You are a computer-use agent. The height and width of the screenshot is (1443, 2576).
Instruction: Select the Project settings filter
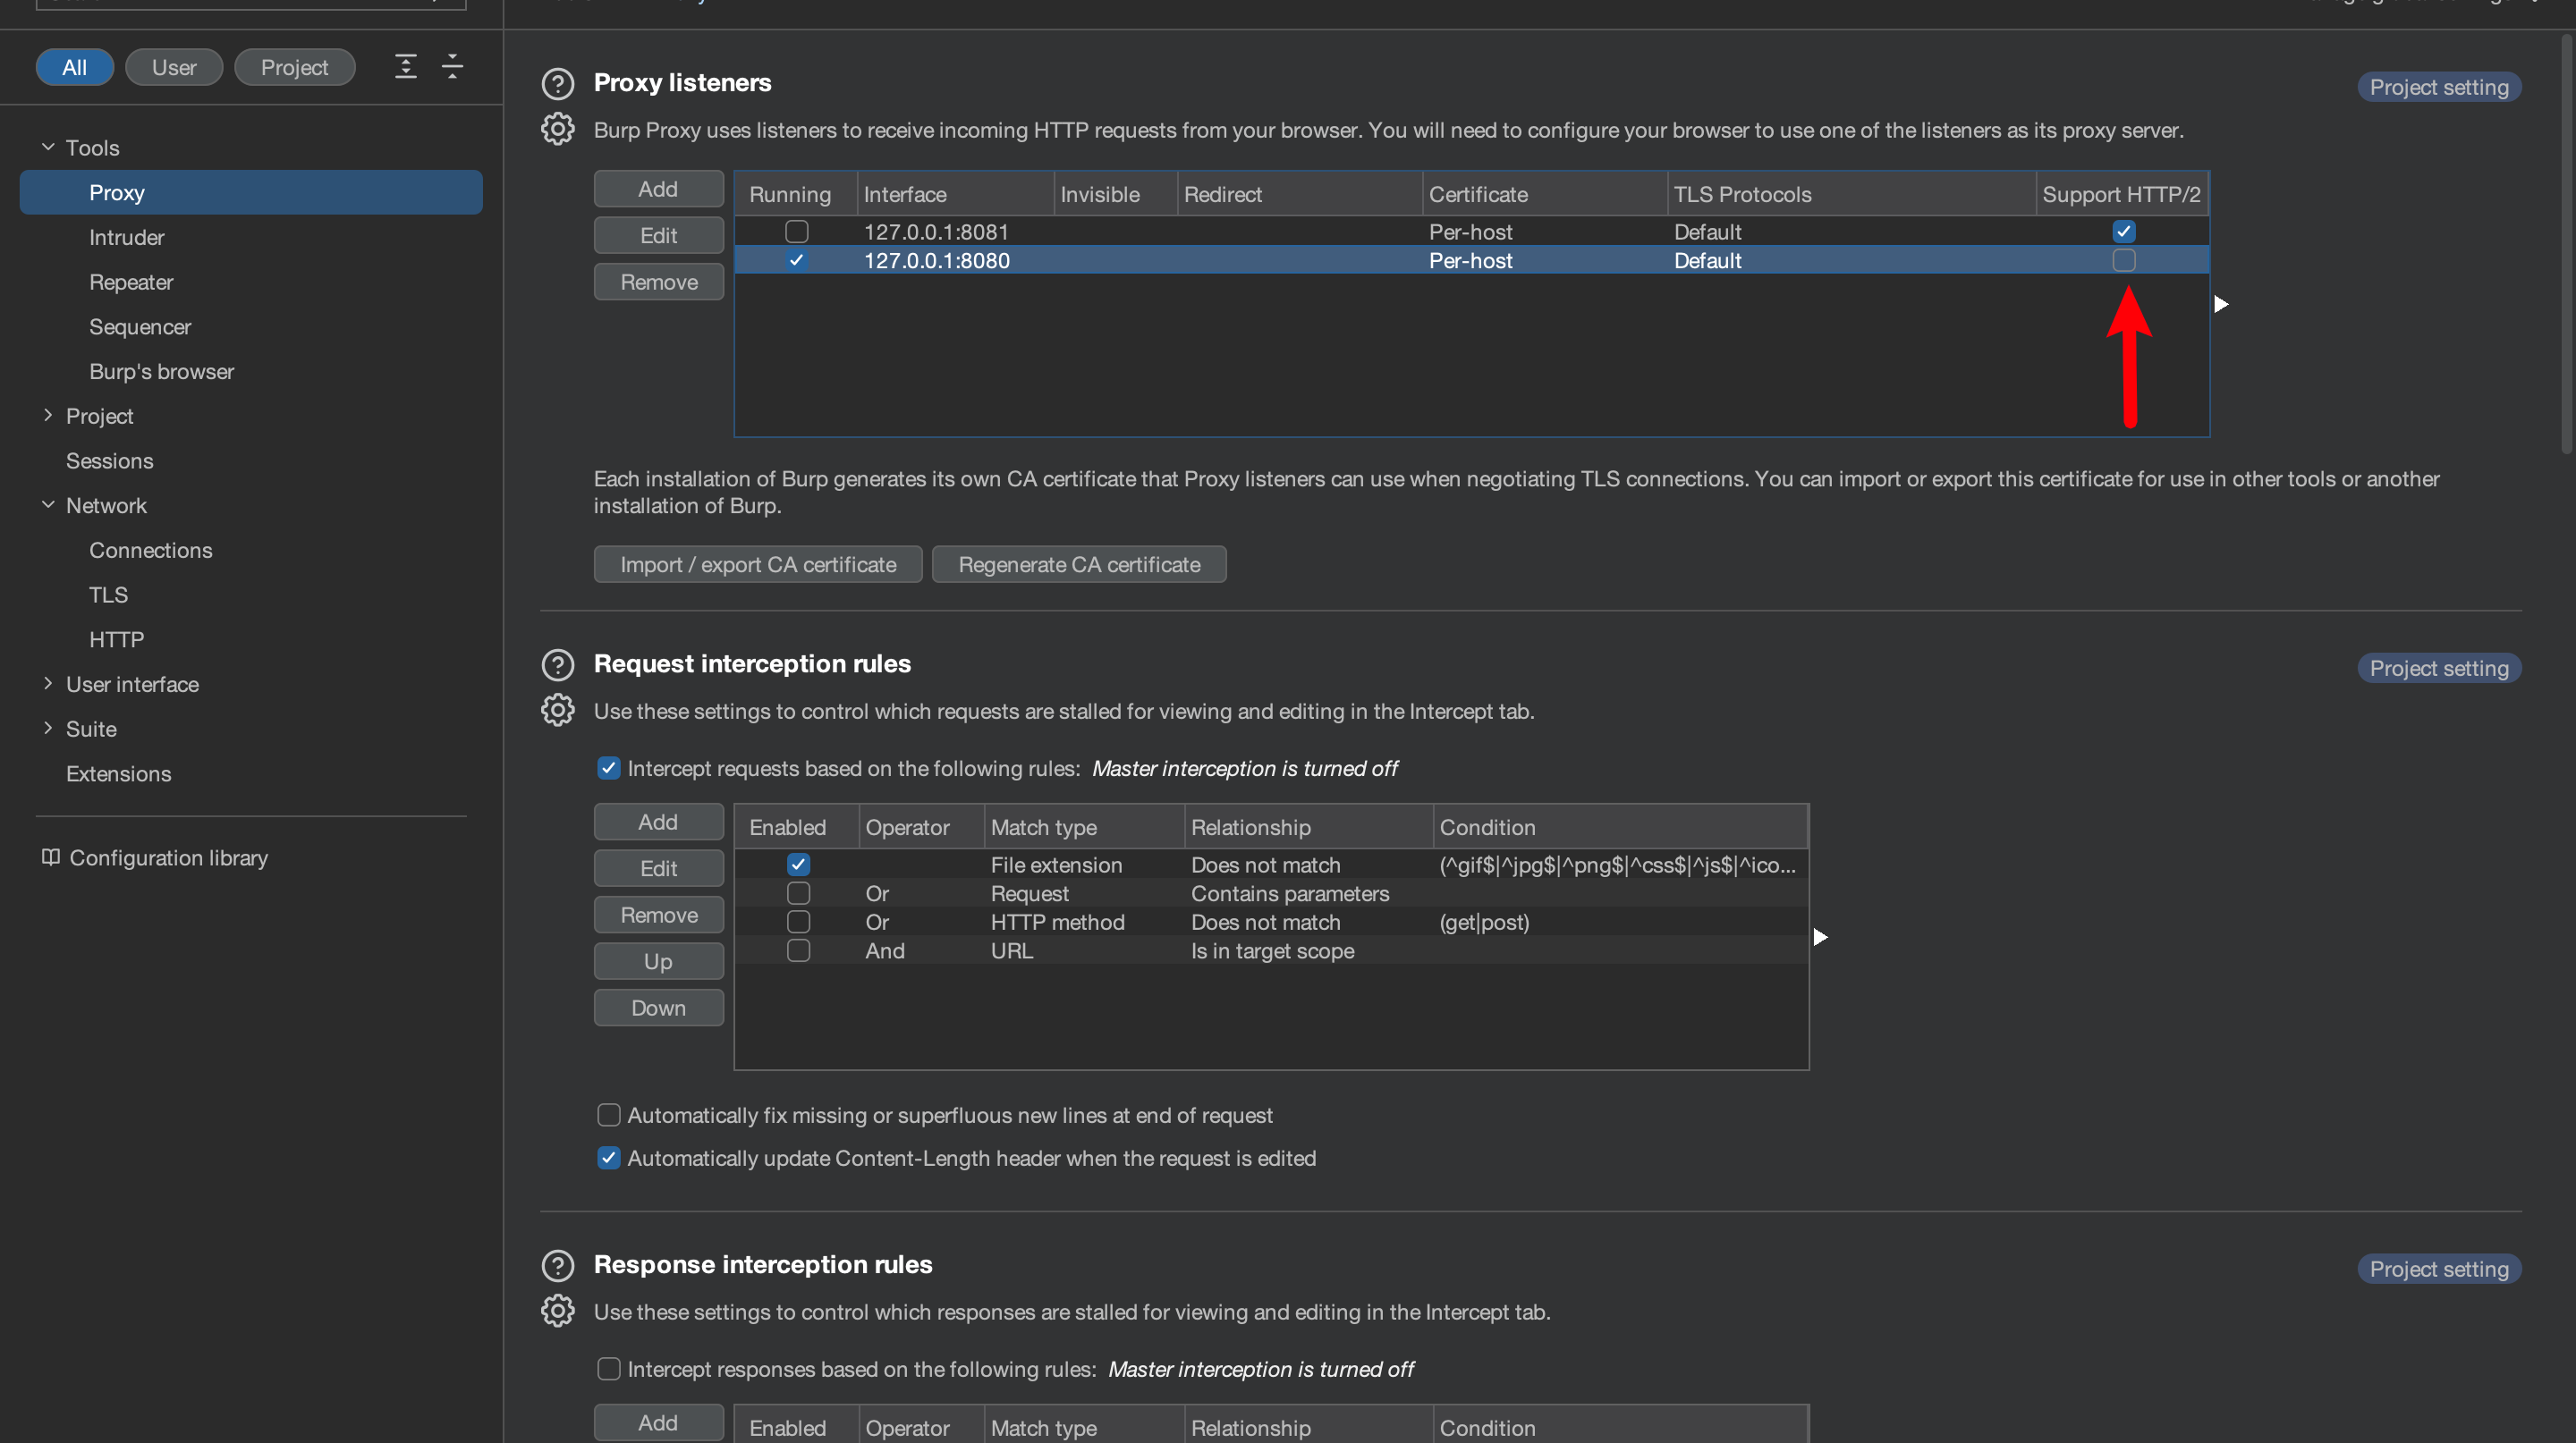click(294, 67)
